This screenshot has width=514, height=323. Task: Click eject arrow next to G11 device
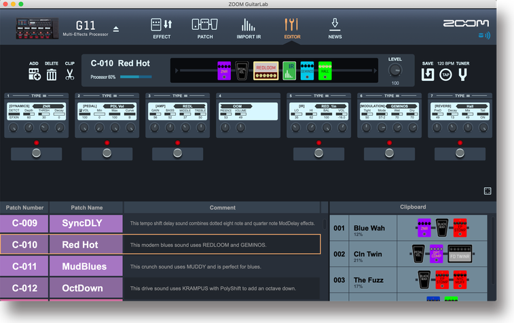(x=115, y=29)
